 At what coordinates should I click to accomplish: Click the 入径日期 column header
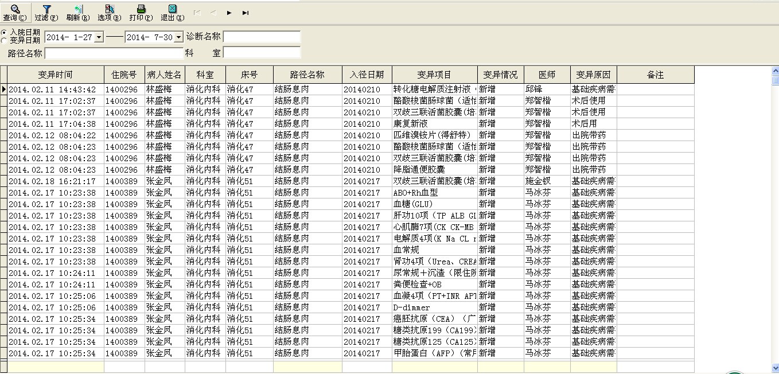[x=367, y=75]
